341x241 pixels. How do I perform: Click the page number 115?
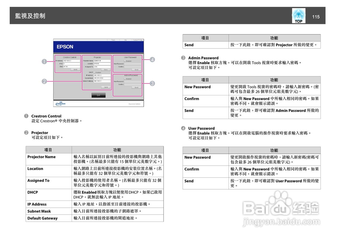pos(316,17)
